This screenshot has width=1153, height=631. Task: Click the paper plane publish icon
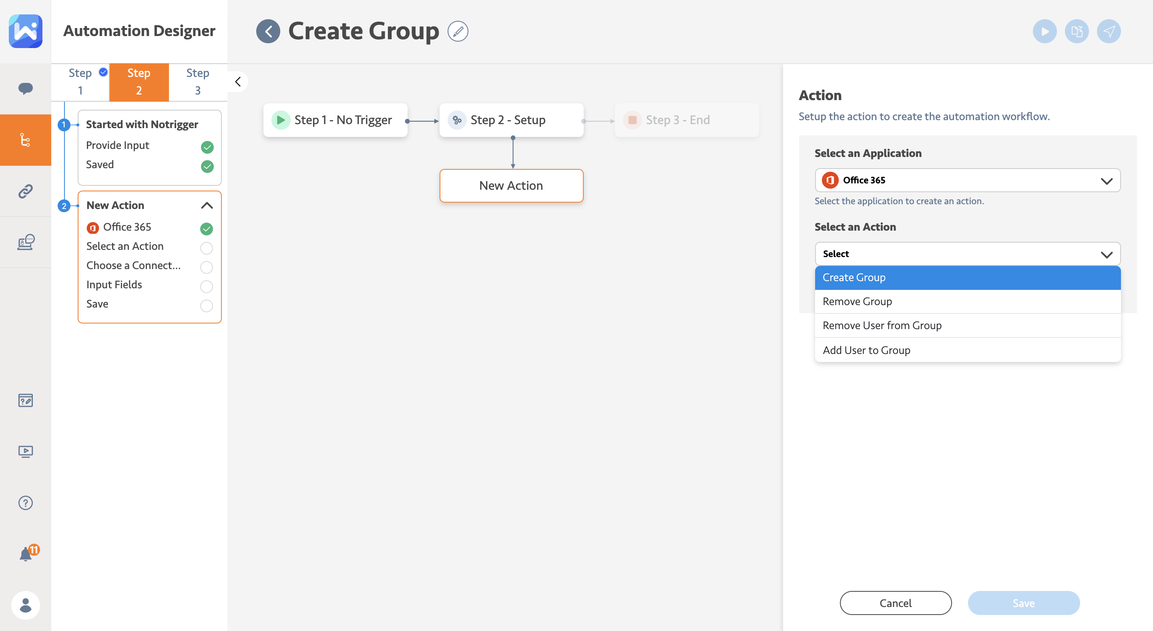1108,31
